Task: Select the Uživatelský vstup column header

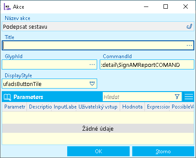Action: [x=98, y=107]
